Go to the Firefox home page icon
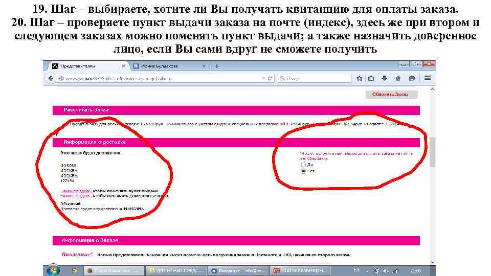 pyautogui.click(x=398, y=78)
